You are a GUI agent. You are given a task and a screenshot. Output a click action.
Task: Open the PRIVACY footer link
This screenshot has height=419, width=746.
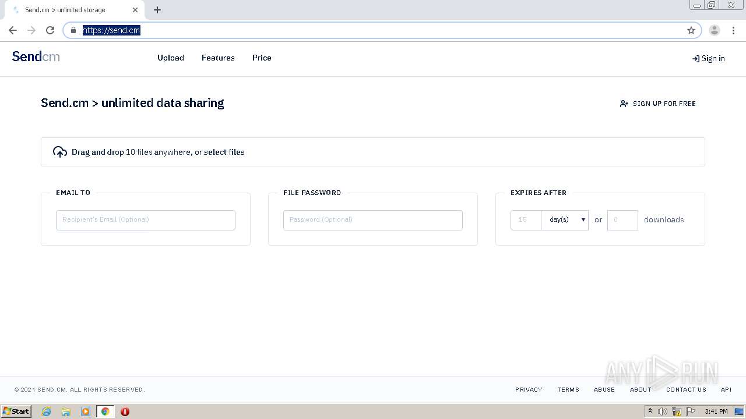point(529,390)
